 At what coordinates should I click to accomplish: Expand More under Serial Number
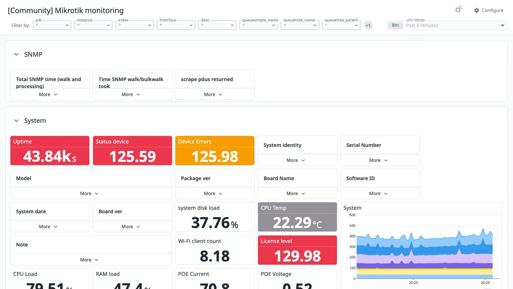click(x=378, y=160)
